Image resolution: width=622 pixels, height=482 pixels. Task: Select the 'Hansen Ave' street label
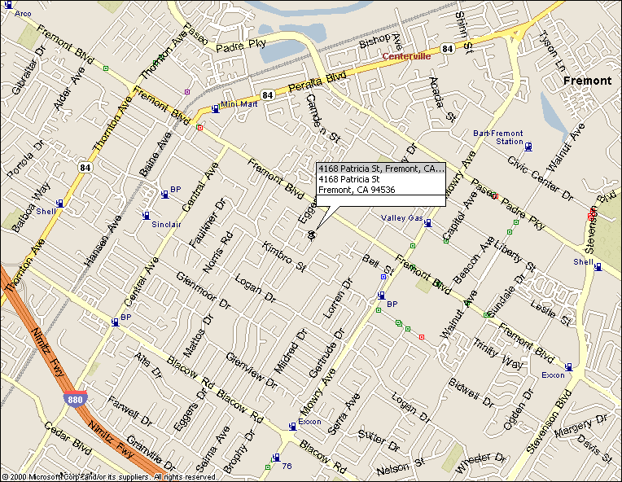103,240
